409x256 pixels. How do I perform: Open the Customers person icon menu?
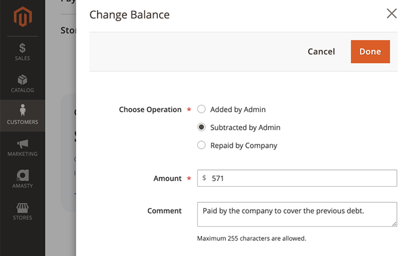pos(23,110)
